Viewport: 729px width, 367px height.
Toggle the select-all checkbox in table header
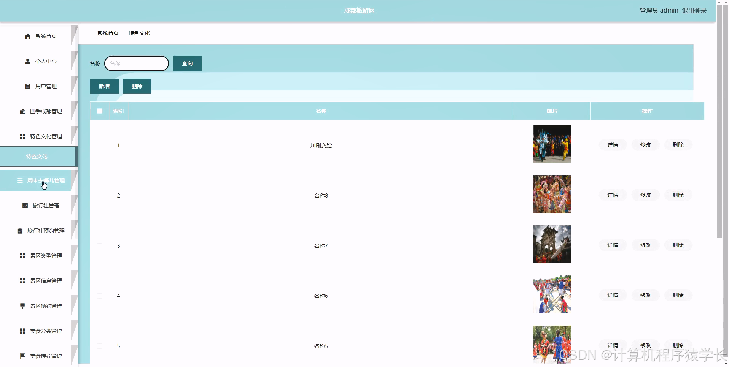pyautogui.click(x=100, y=111)
